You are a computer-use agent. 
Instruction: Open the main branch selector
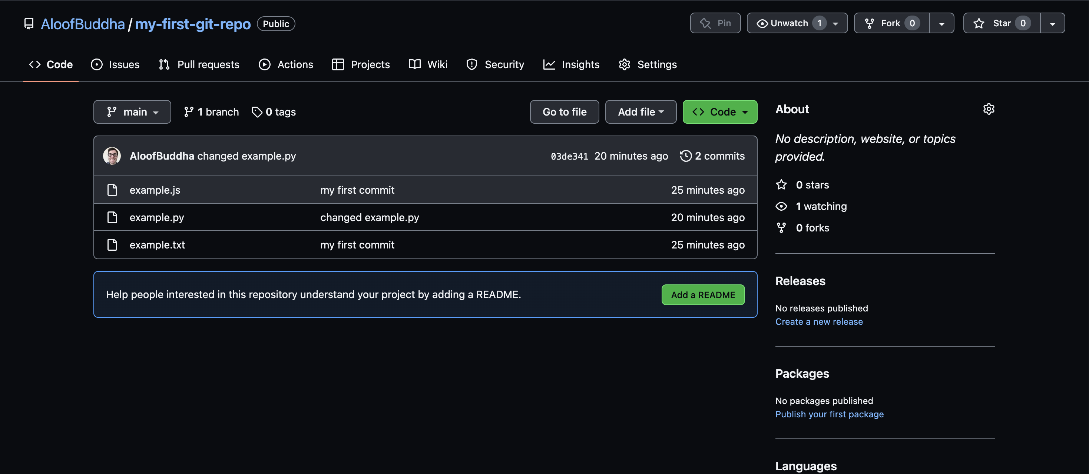132,111
